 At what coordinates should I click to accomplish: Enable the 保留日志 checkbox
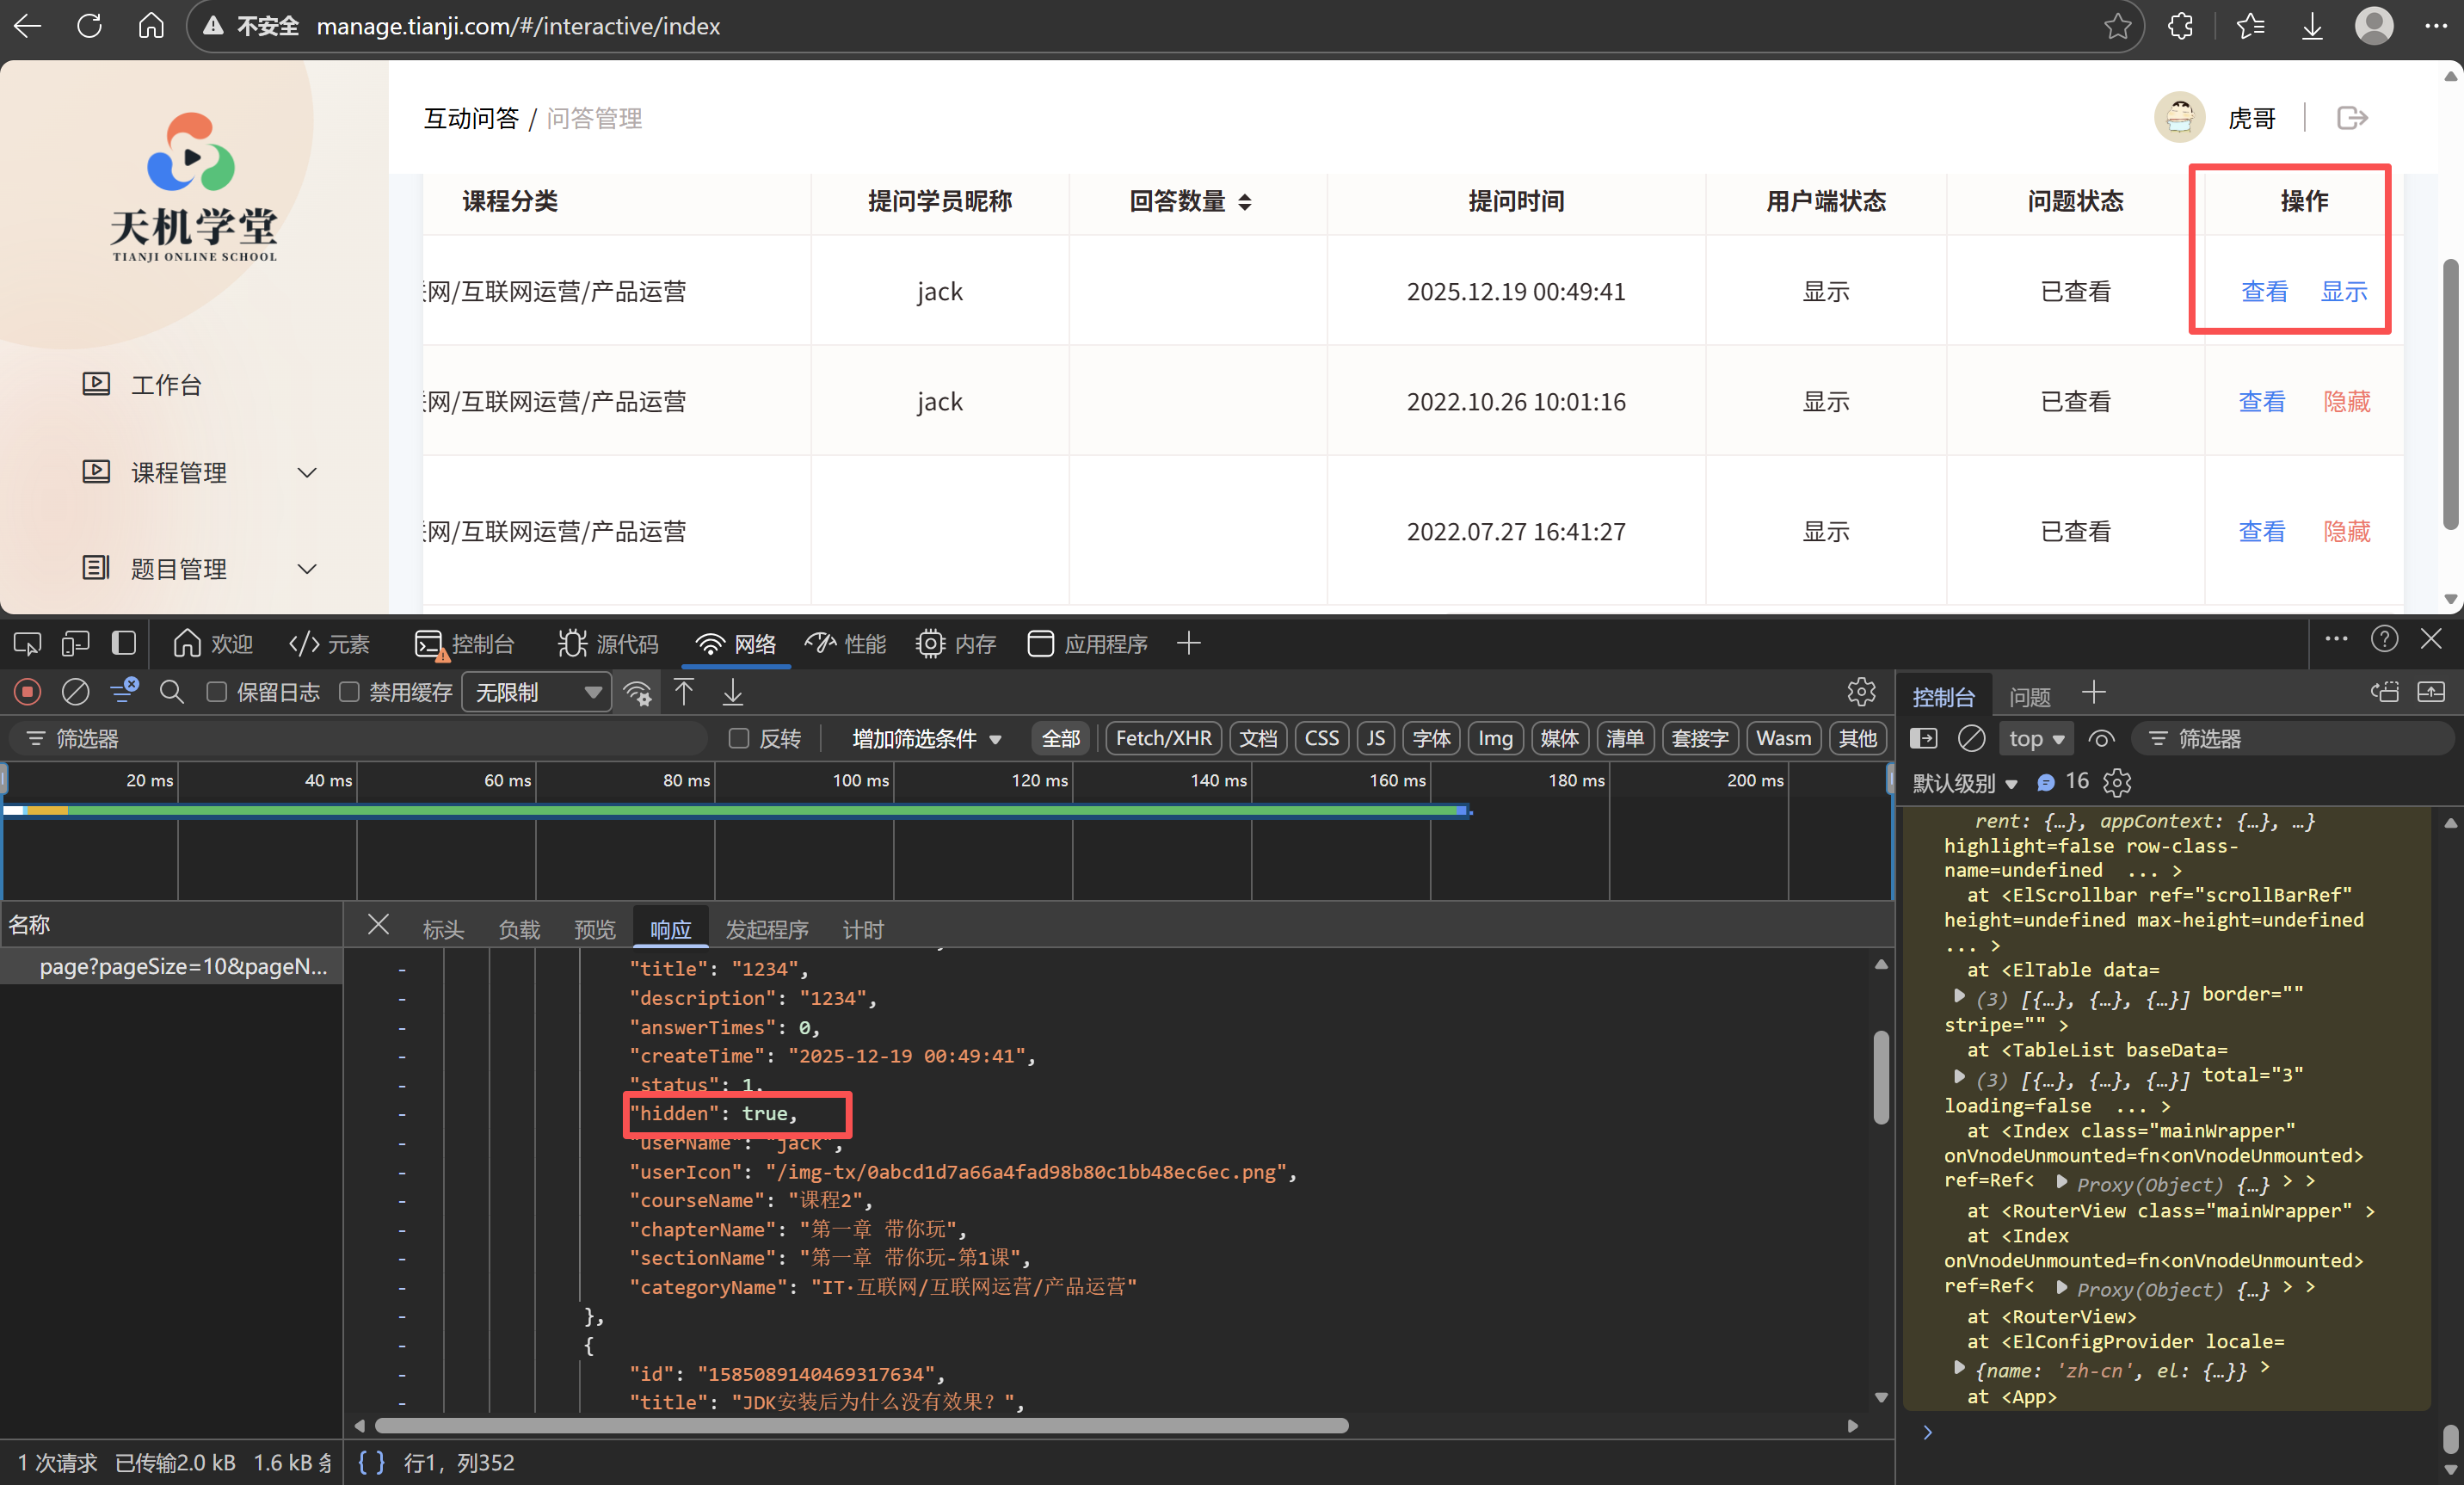[x=216, y=692]
